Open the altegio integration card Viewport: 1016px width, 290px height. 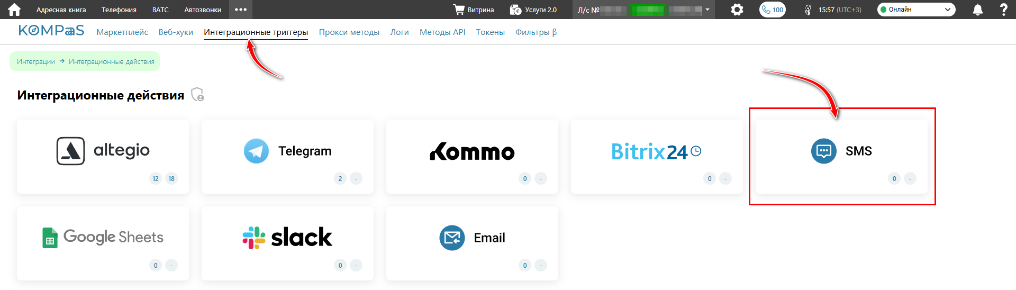103,157
